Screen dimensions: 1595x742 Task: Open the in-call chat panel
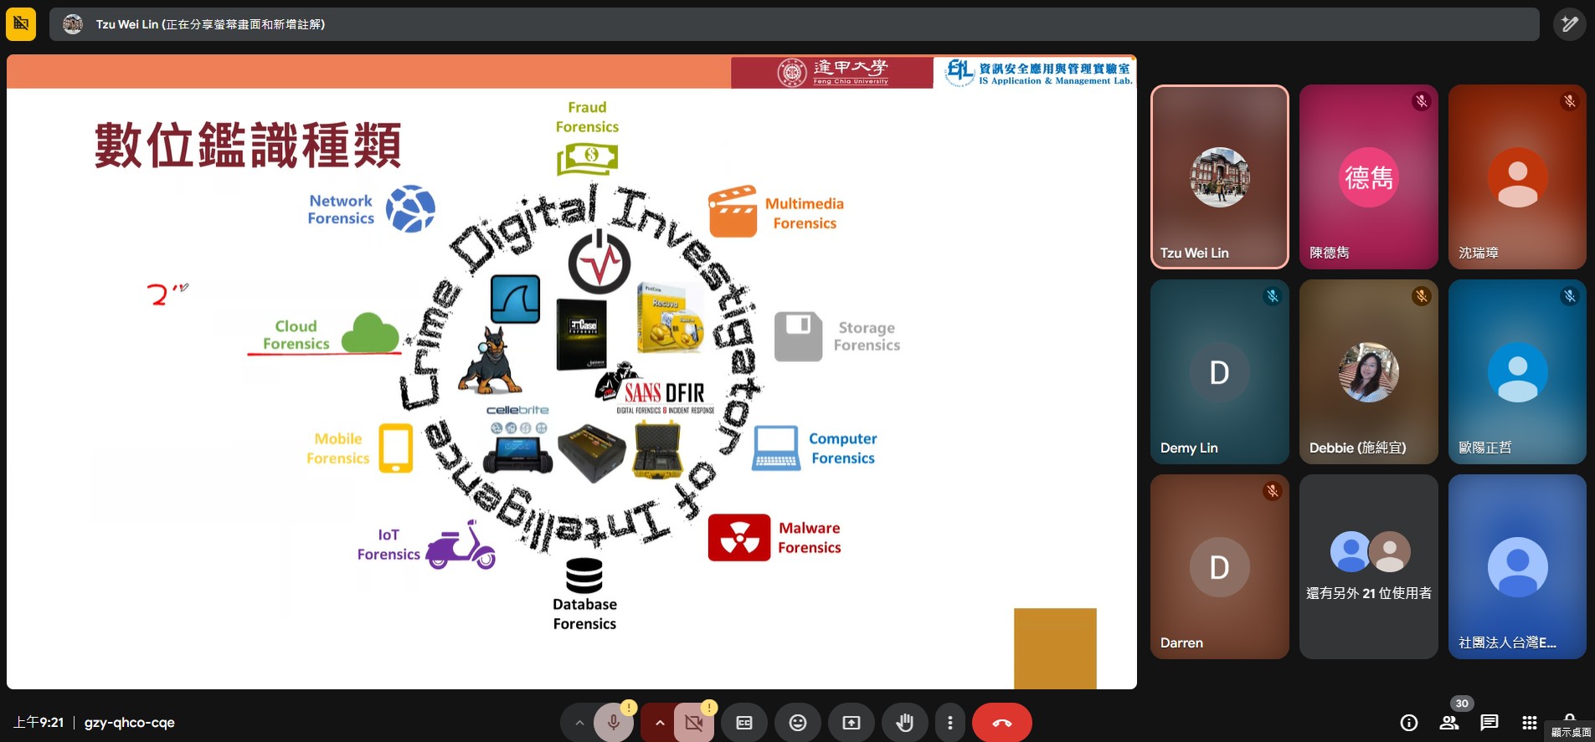click(x=1489, y=723)
